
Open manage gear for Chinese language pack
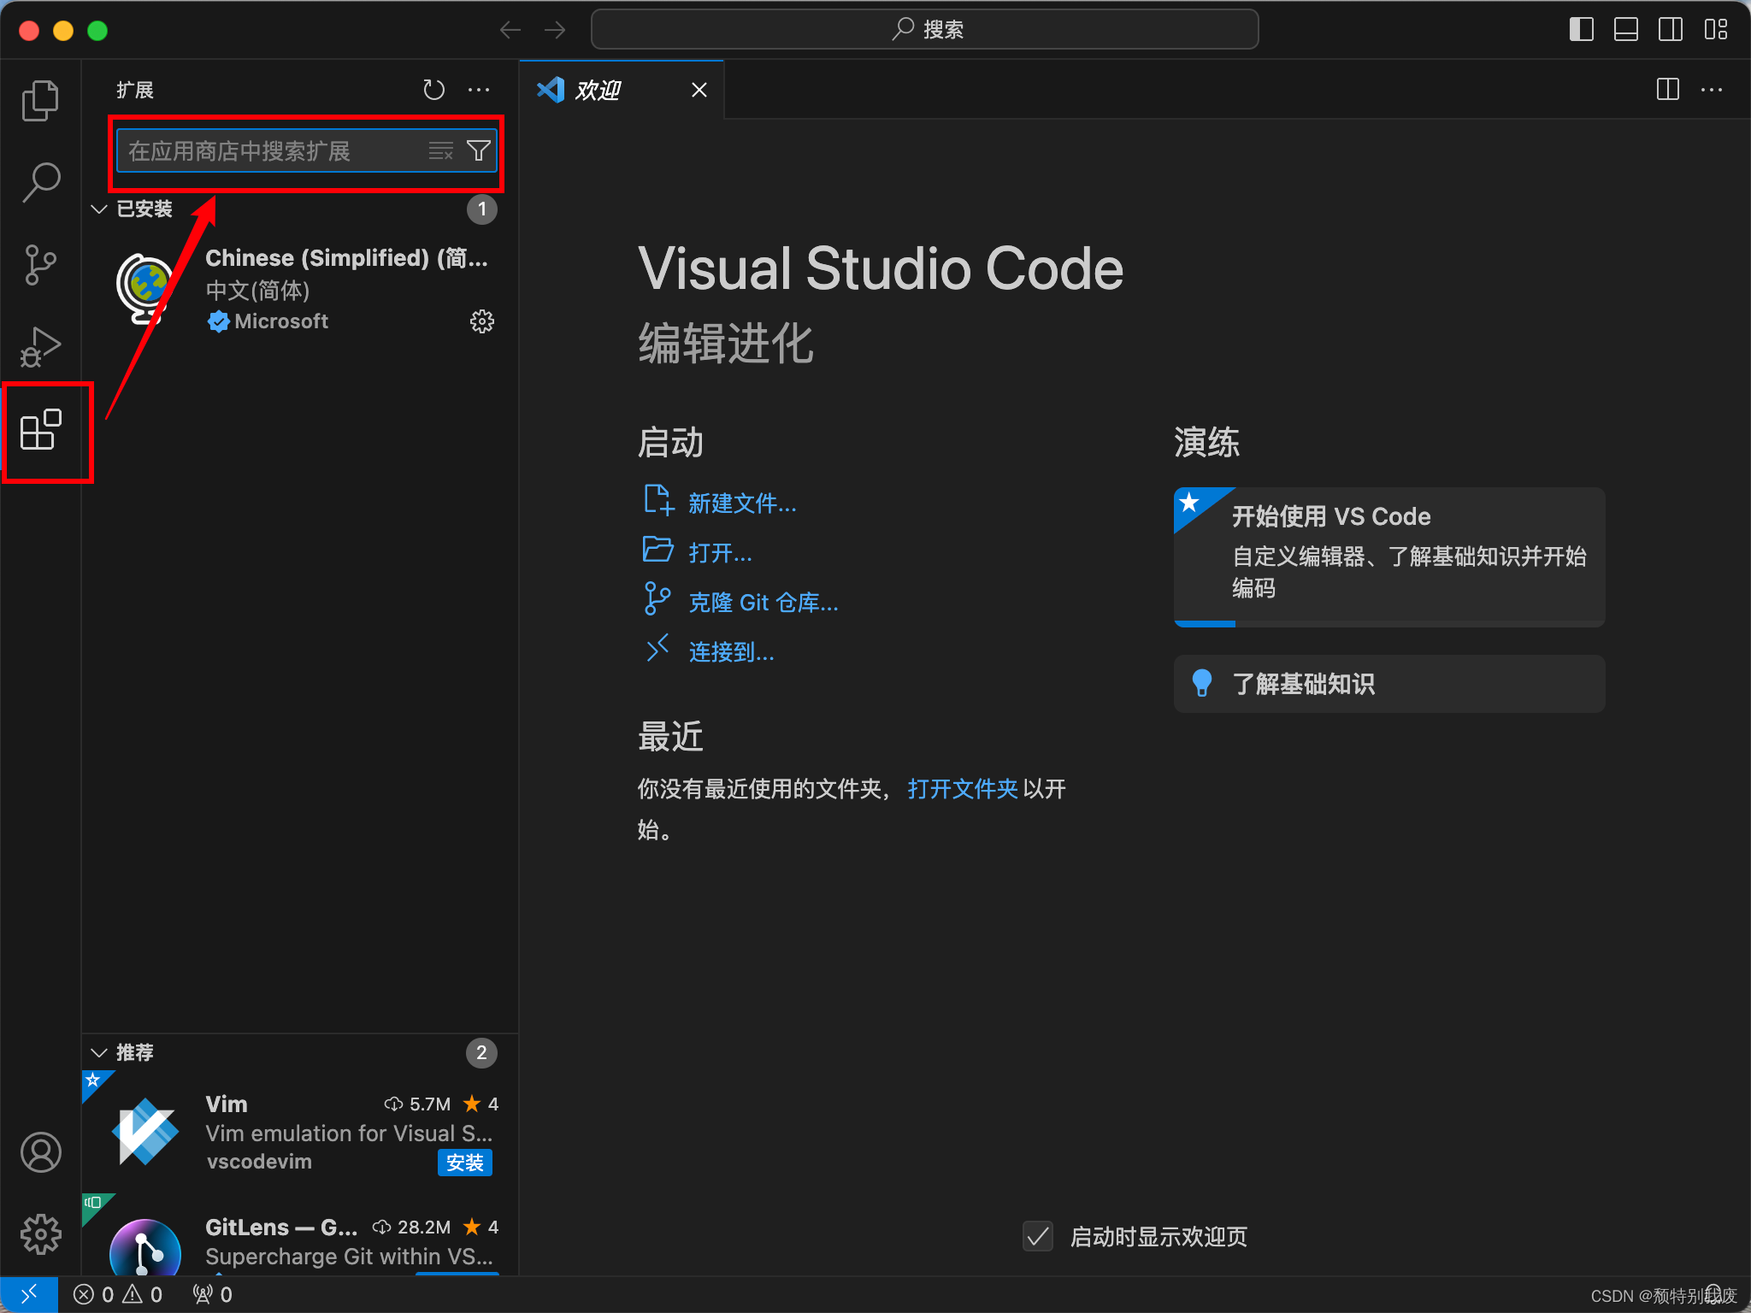[482, 321]
